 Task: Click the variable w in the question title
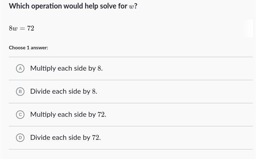(132, 7)
